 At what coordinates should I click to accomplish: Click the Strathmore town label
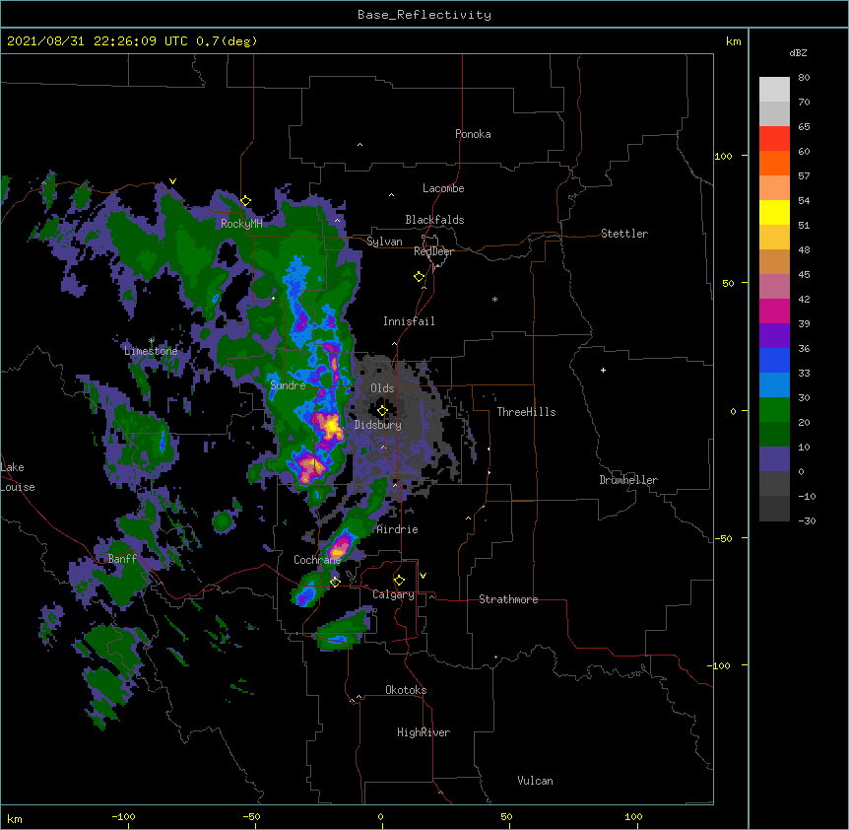coord(508,599)
